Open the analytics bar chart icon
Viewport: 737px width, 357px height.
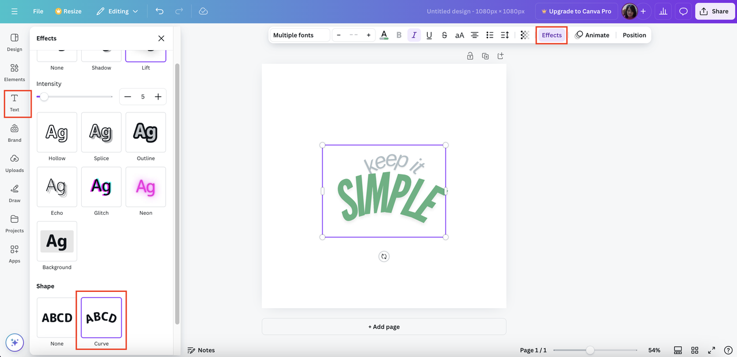coord(663,12)
